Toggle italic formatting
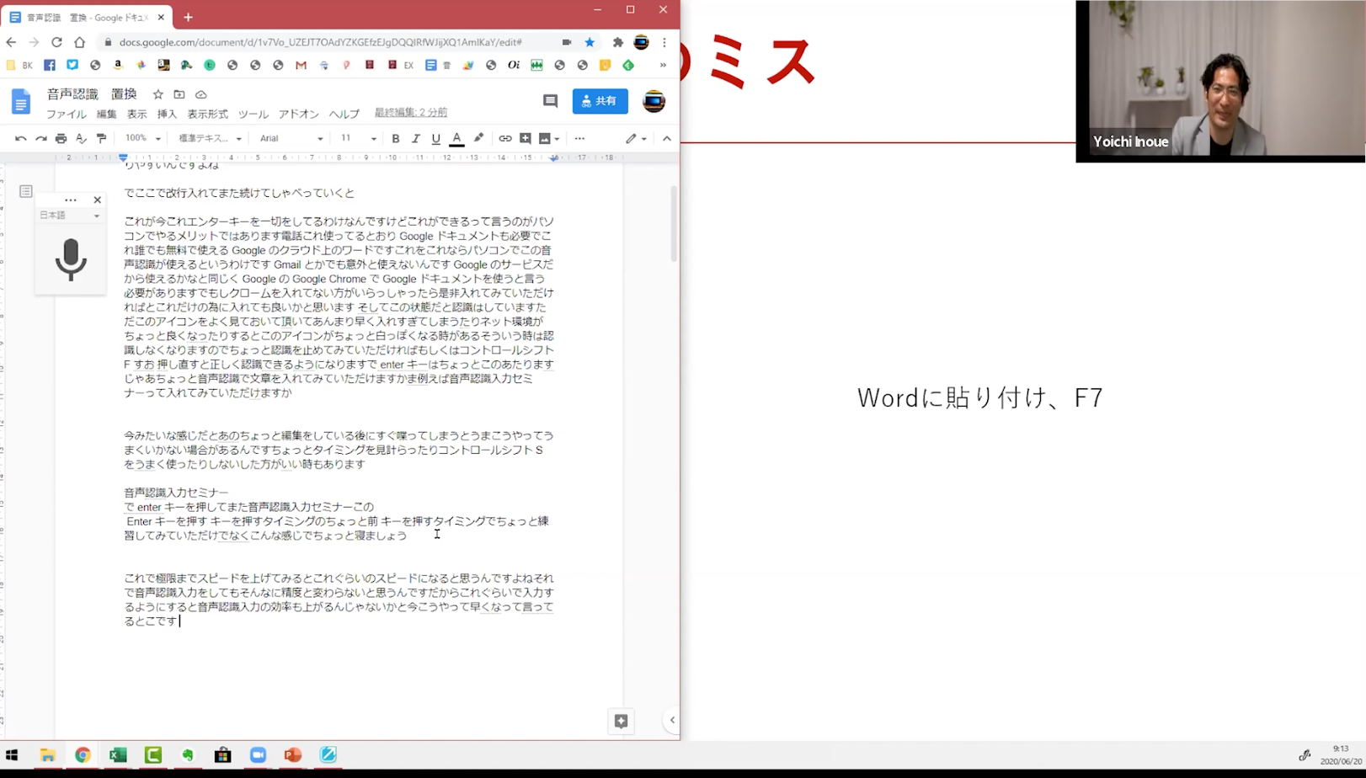Image resolution: width=1366 pixels, height=778 pixels. click(416, 139)
